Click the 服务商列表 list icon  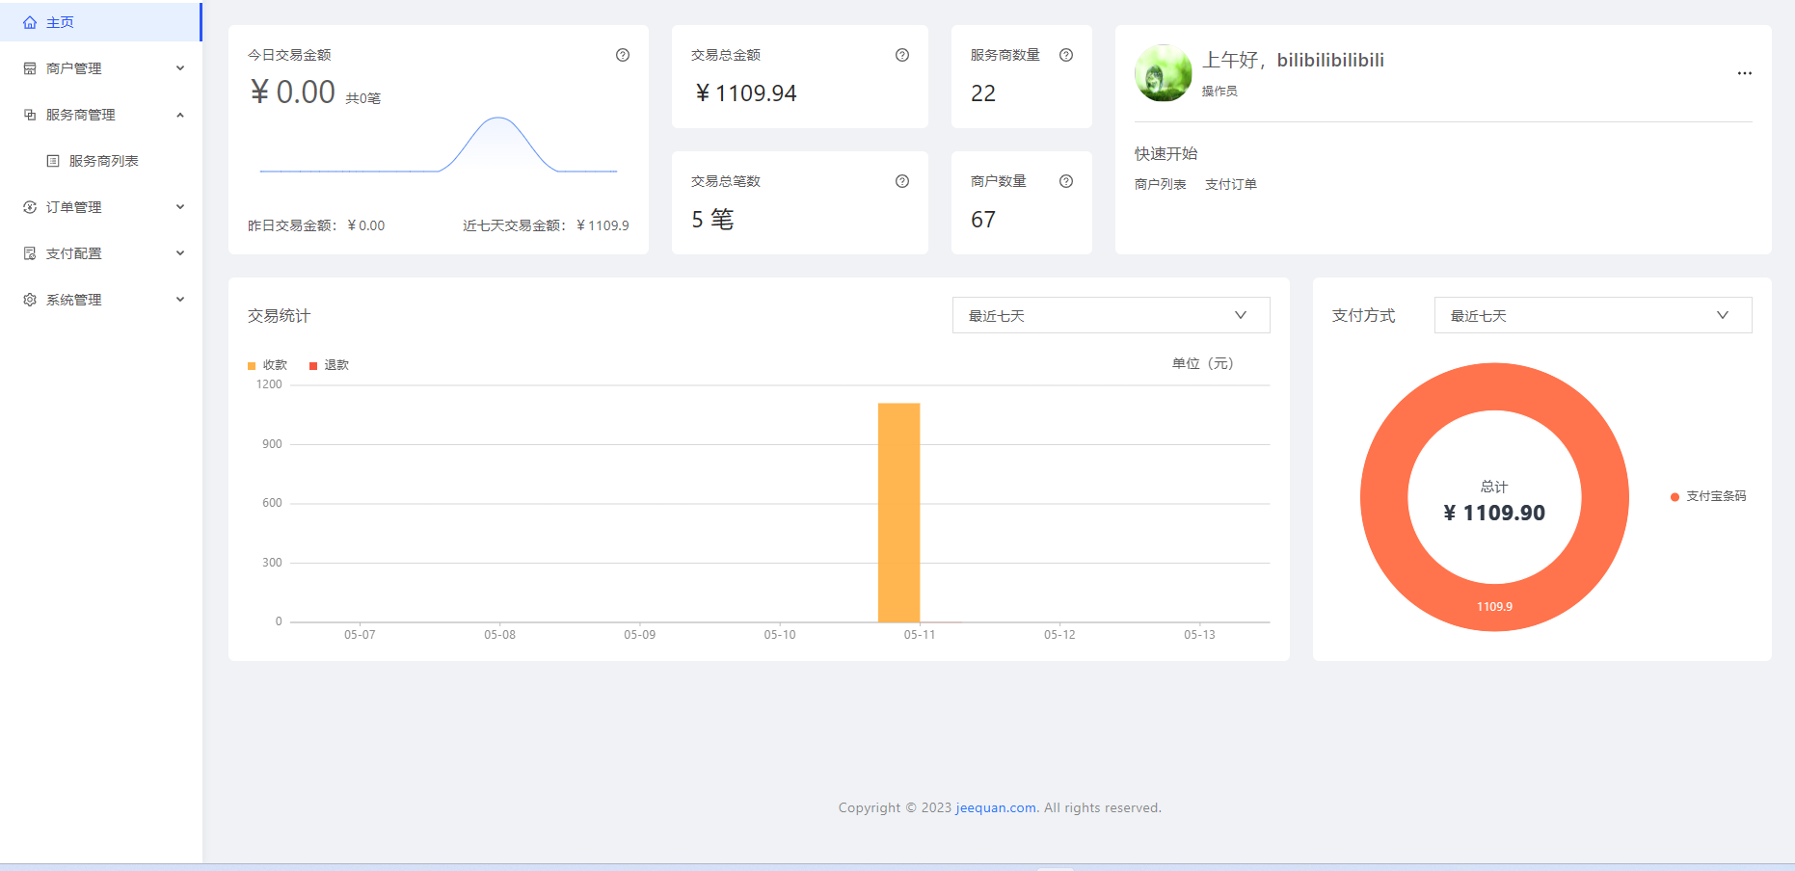53,161
